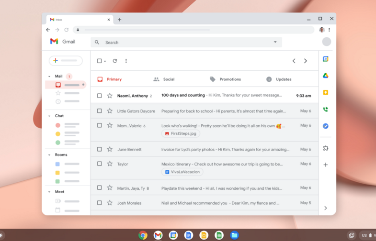
Task: Open "100 days and counting" email
Action: click(205, 95)
